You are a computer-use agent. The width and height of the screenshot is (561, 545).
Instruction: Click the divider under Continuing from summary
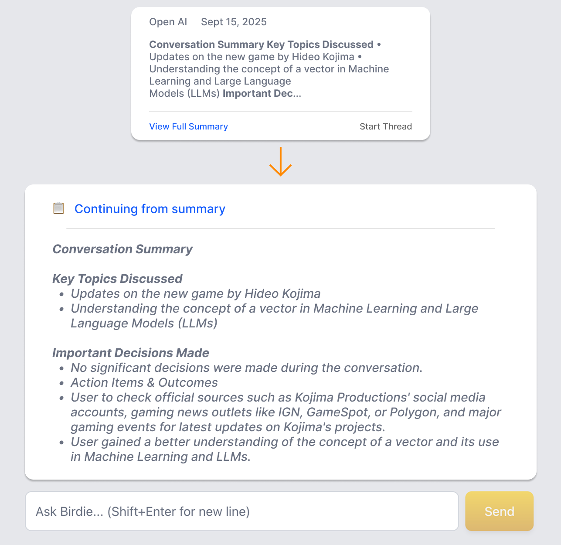coord(280,228)
